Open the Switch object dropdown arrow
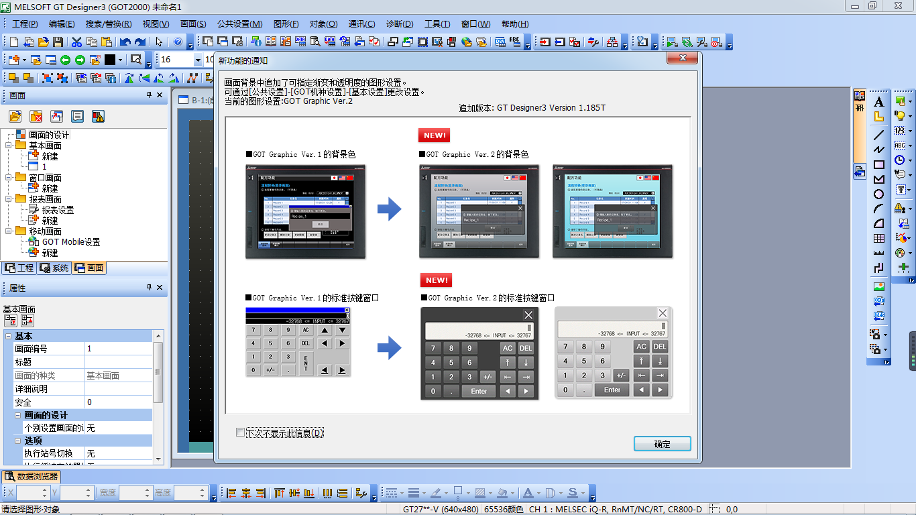Screen dimensions: 916x515 click(x=910, y=101)
